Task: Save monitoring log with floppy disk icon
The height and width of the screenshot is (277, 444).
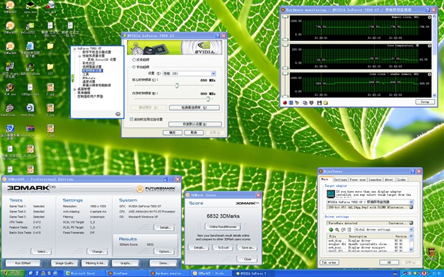Action: 319,102
